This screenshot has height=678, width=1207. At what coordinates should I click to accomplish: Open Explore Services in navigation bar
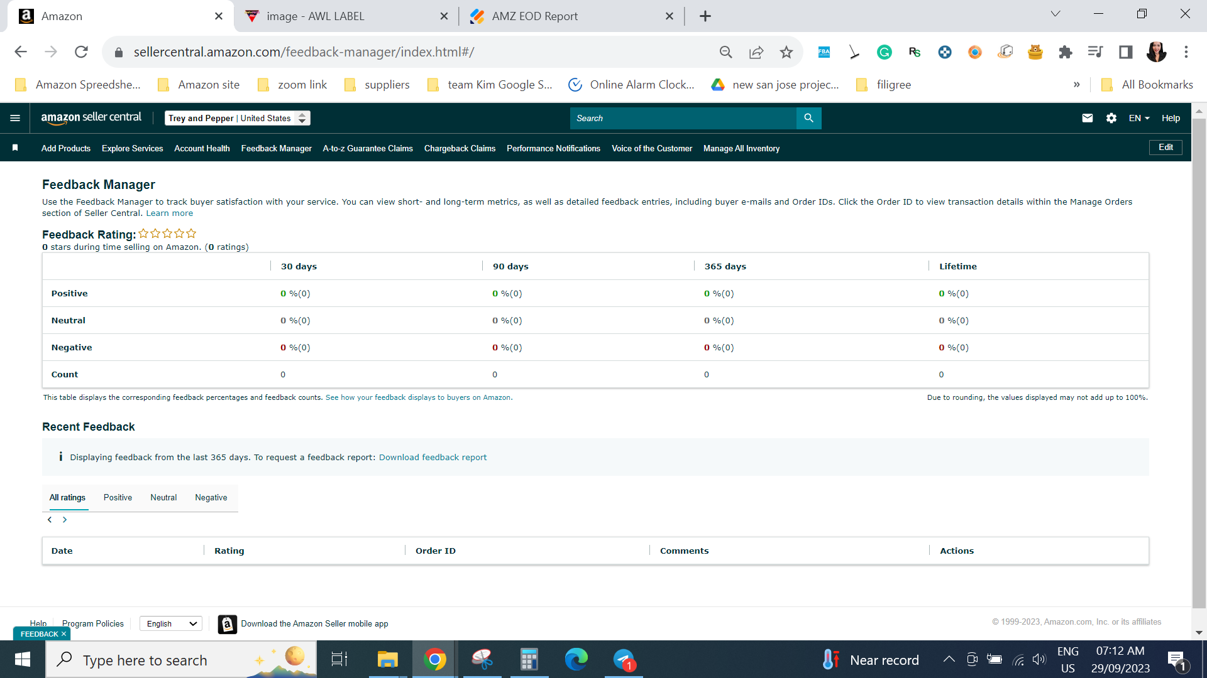(132, 148)
